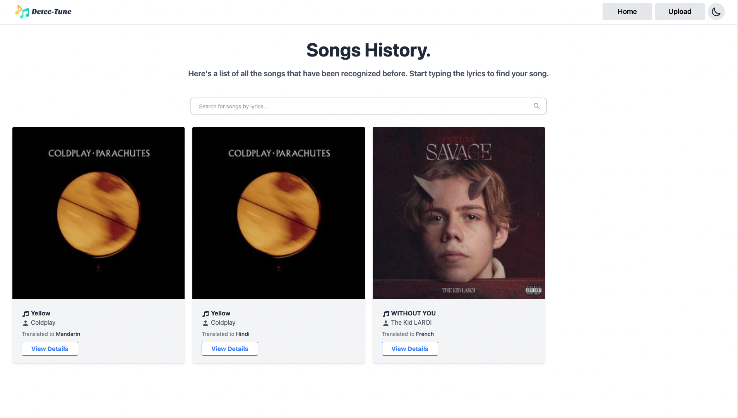Screen dimensions: 738x418
Task: Click the magnifying glass search icon
Action: (536, 106)
